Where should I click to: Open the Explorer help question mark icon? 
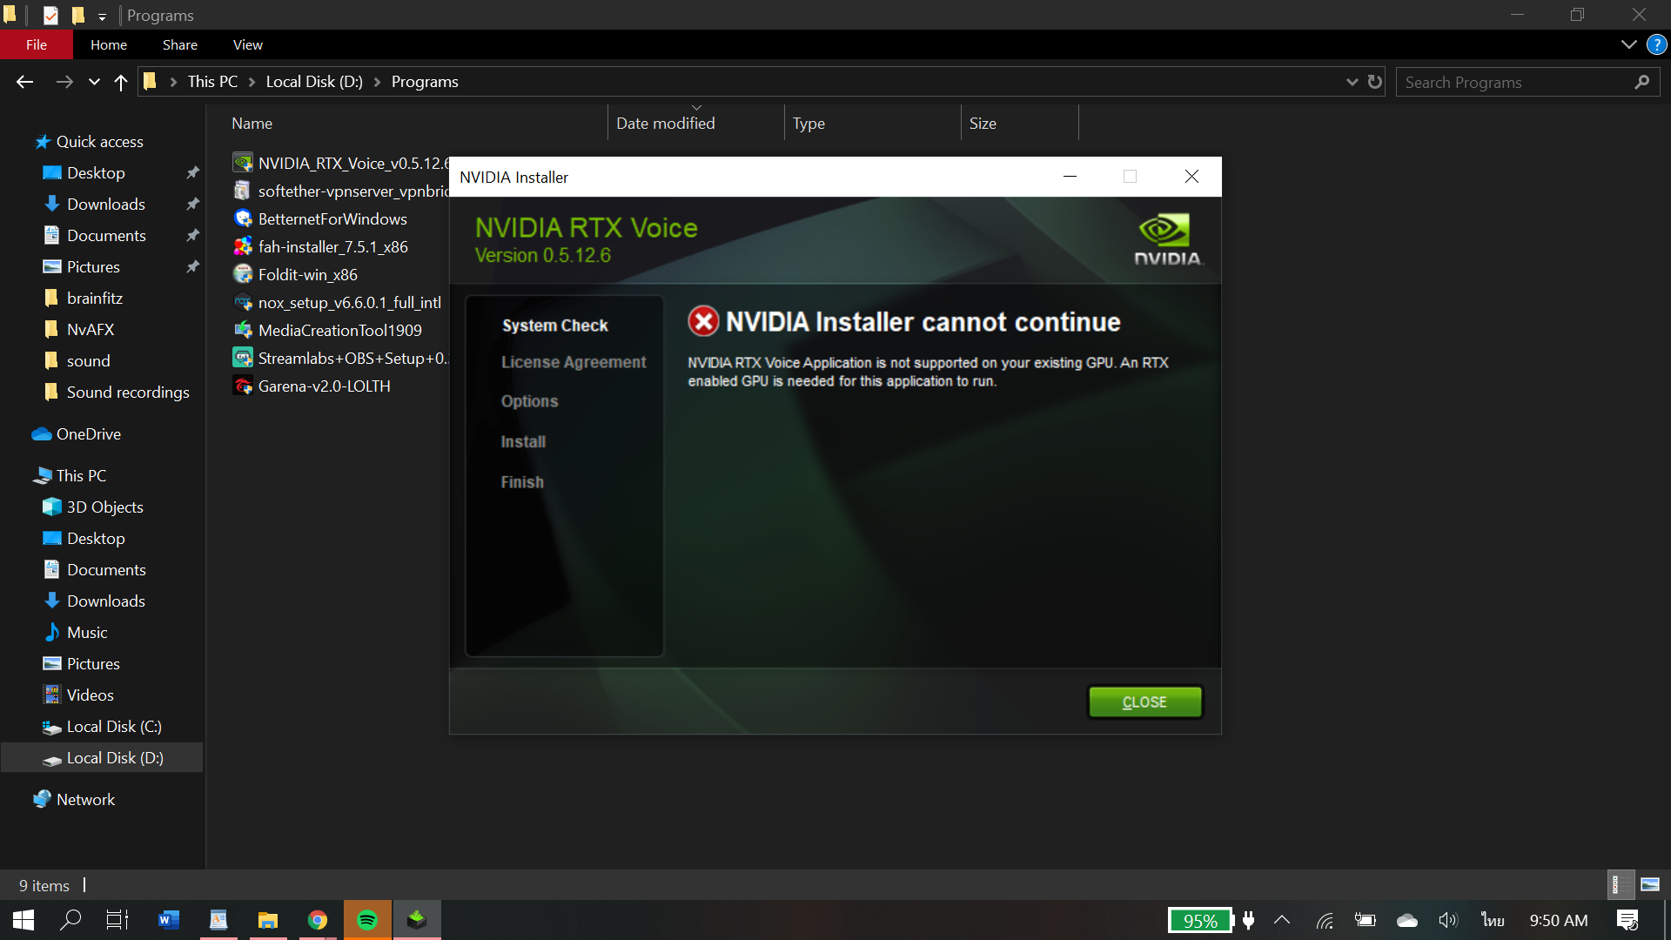(1656, 44)
